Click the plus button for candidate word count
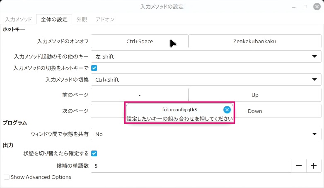The image size is (324, 188). 314,166
